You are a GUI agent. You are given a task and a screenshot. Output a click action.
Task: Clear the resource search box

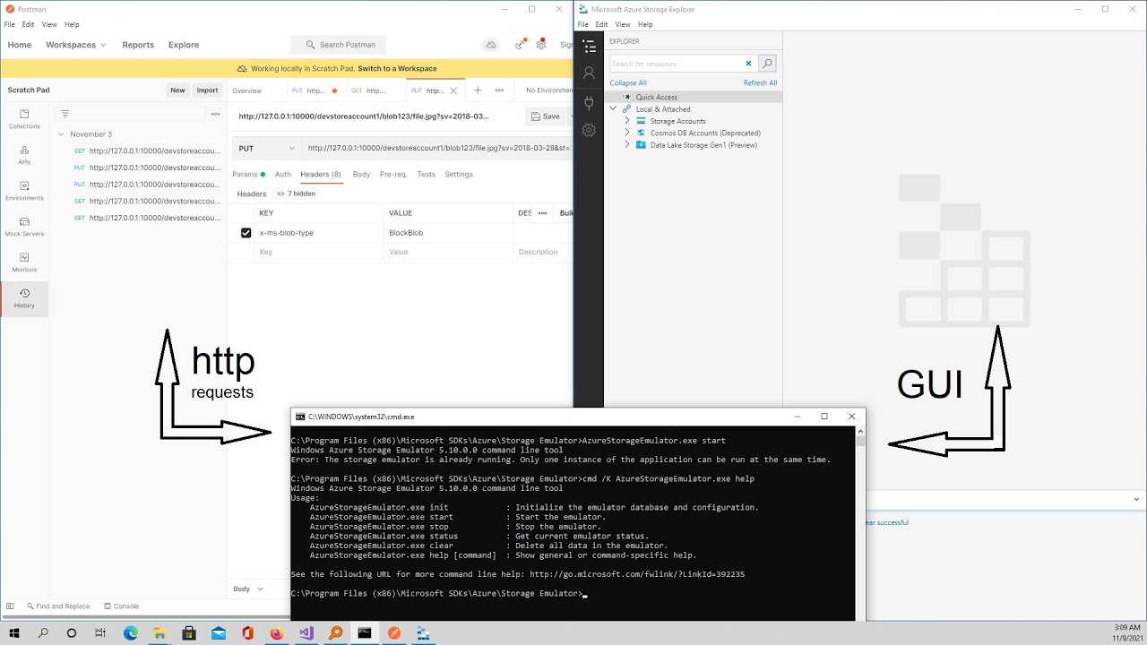click(x=748, y=64)
